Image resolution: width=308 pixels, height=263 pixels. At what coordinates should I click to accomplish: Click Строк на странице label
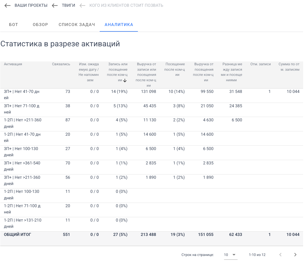click(x=197, y=255)
